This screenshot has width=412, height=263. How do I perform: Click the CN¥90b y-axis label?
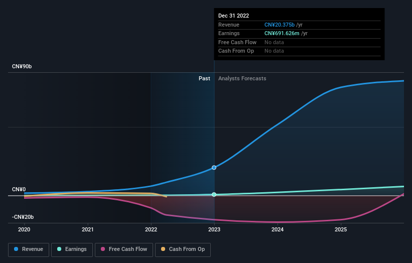click(x=22, y=66)
